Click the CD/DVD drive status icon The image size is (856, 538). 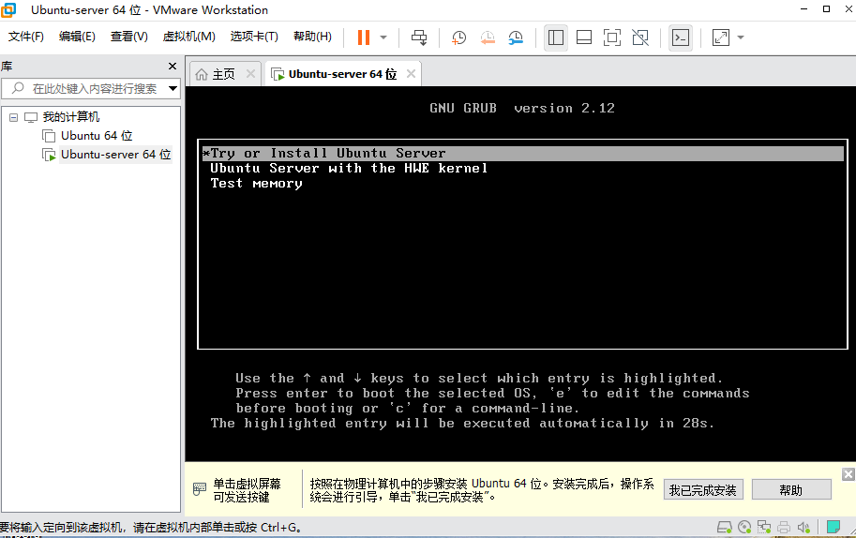point(744,527)
